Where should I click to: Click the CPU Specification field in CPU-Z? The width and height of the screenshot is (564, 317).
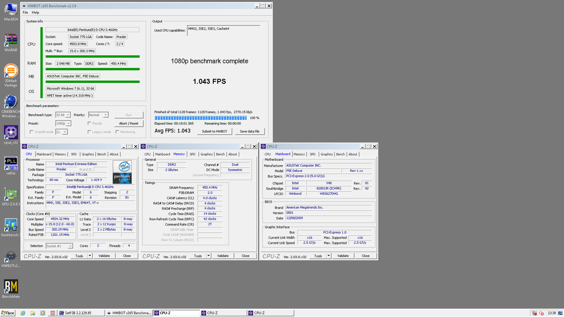tap(90, 187)
